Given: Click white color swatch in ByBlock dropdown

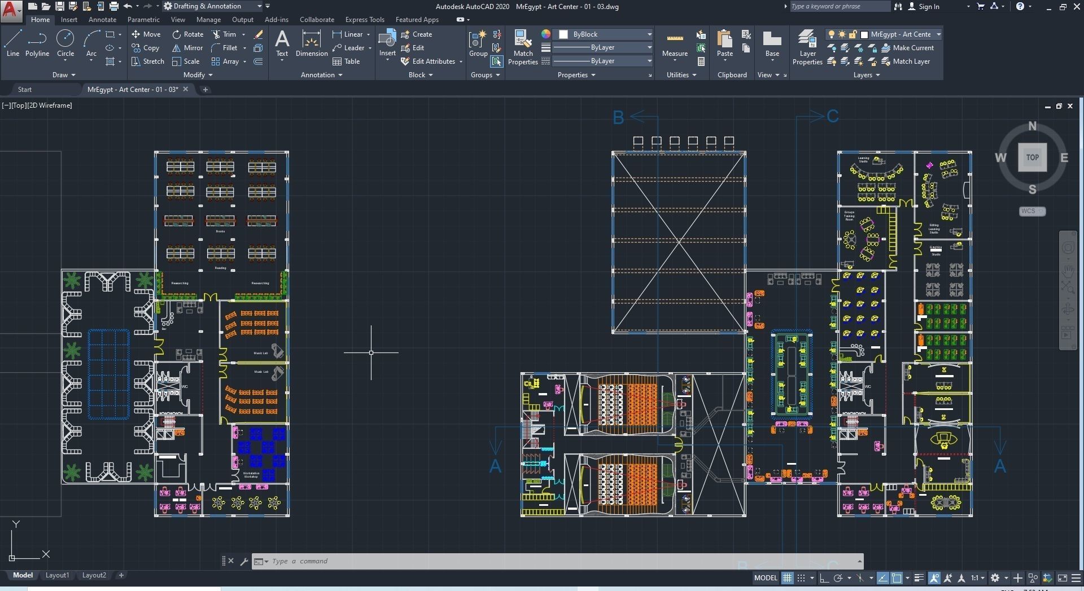Looking at the screenshot, I should tap(563, 34).
